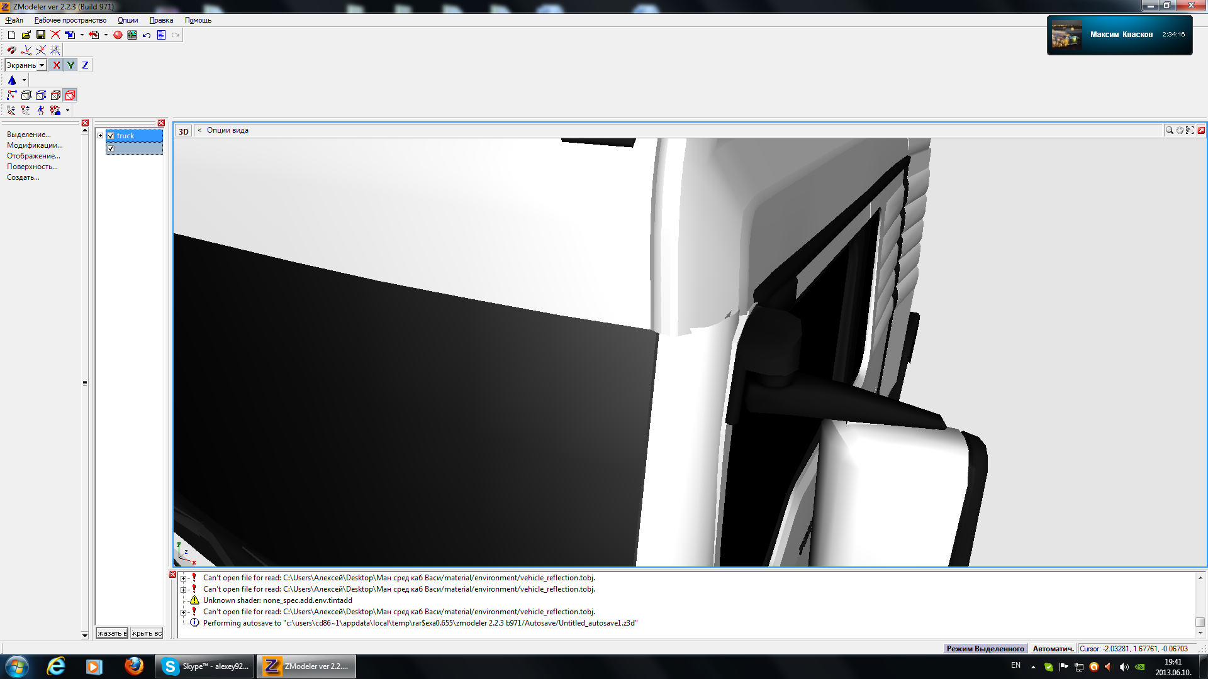The width and height of the screenshot is (1208, 679).
Task: Click the log panel scrollbar thumb
Action: 1200,622
